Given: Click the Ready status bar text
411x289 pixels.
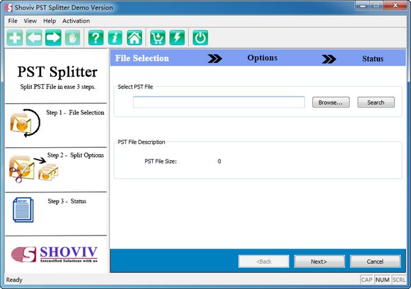Looking at the screenshot, I should tap(14, 280).
